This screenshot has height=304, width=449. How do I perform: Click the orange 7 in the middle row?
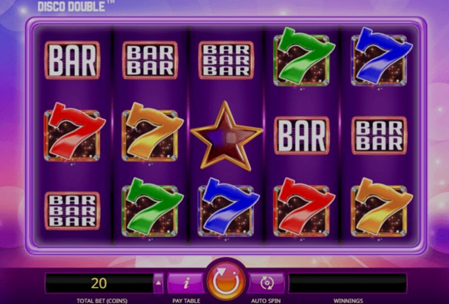pos(152,132)
